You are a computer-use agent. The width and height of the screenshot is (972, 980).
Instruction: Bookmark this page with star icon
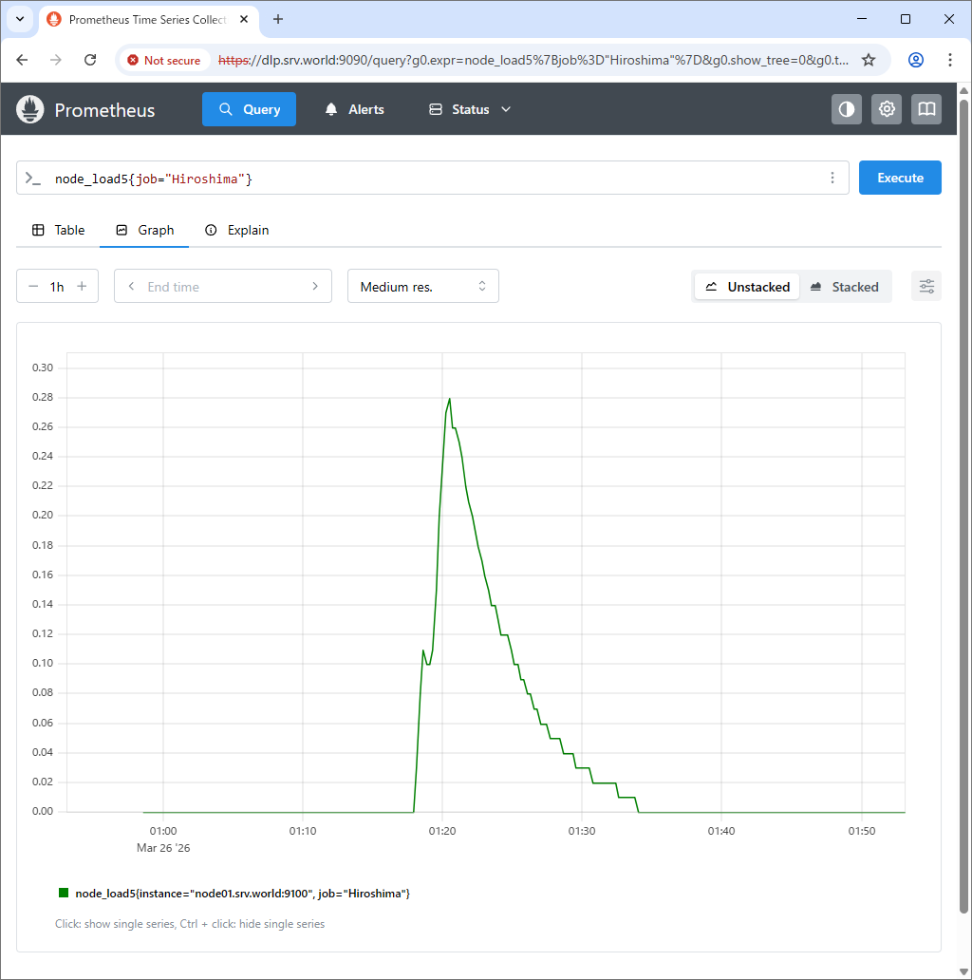click(x=869, y=60)
